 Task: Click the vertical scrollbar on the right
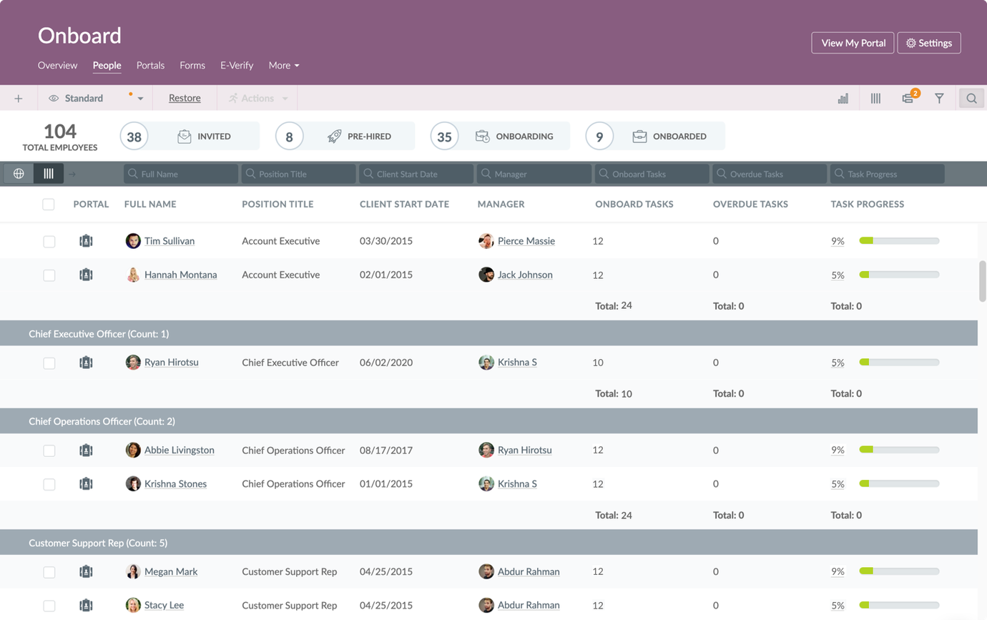983,281
